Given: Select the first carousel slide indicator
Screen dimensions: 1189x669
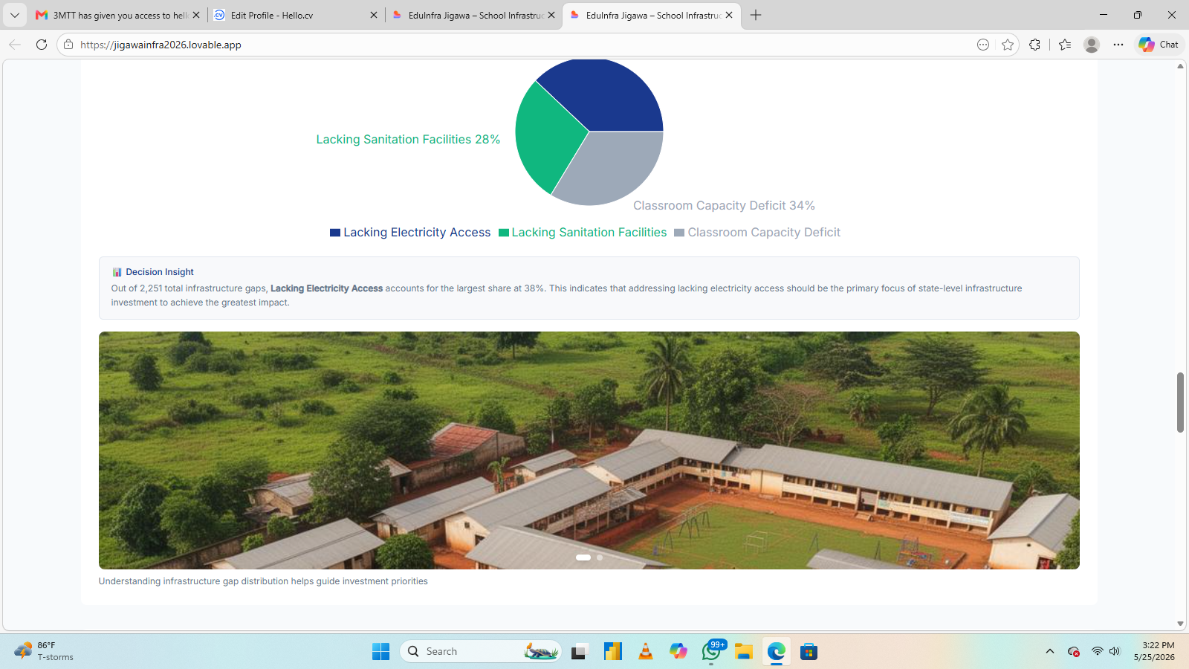Looking at the screenshot, I should pos(583,557).
